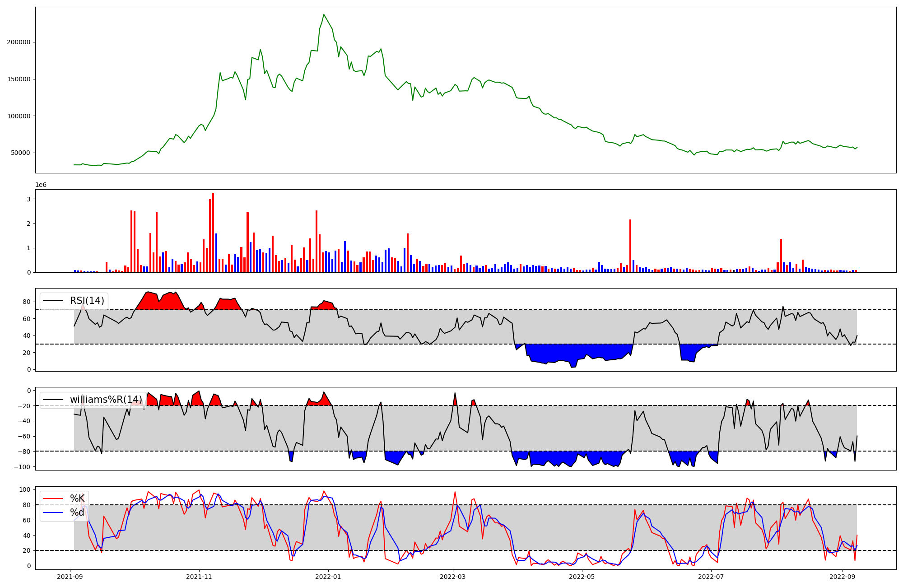Click the tallest red volume bar
Viewport: 903px width, 587px height.
[213, 233]
